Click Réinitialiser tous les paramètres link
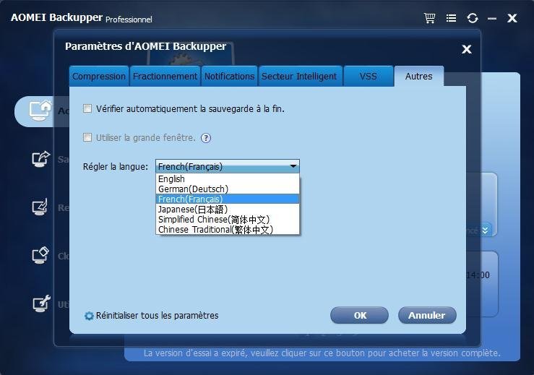 coord(157,316)
